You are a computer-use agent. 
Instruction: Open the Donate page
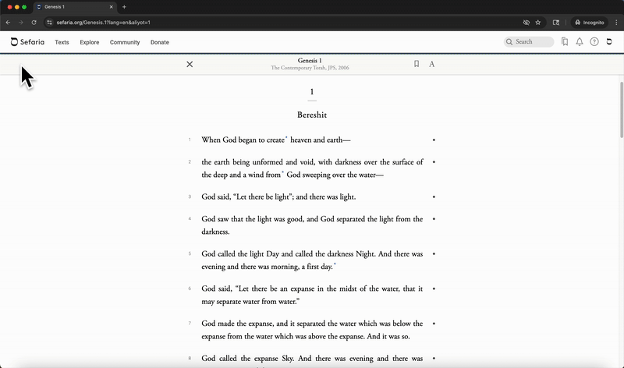coord(160,42)
